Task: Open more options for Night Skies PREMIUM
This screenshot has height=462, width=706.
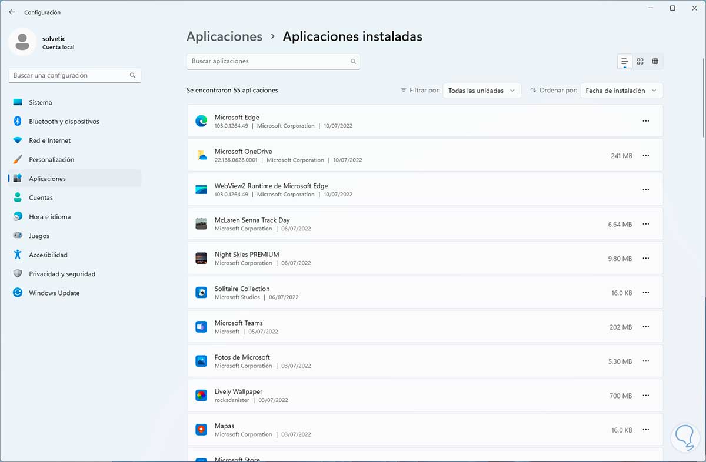Action: click(x=645, y=259)
